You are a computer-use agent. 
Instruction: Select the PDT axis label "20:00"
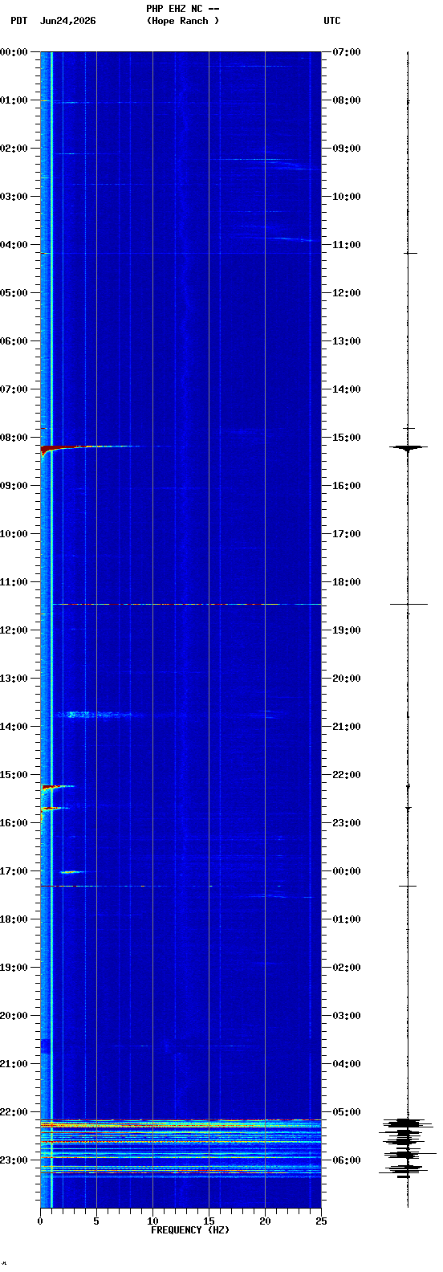[14, 1016]
